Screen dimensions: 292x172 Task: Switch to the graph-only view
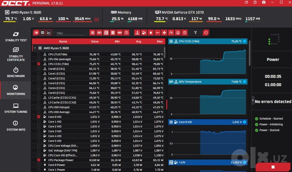coord(49,33)
